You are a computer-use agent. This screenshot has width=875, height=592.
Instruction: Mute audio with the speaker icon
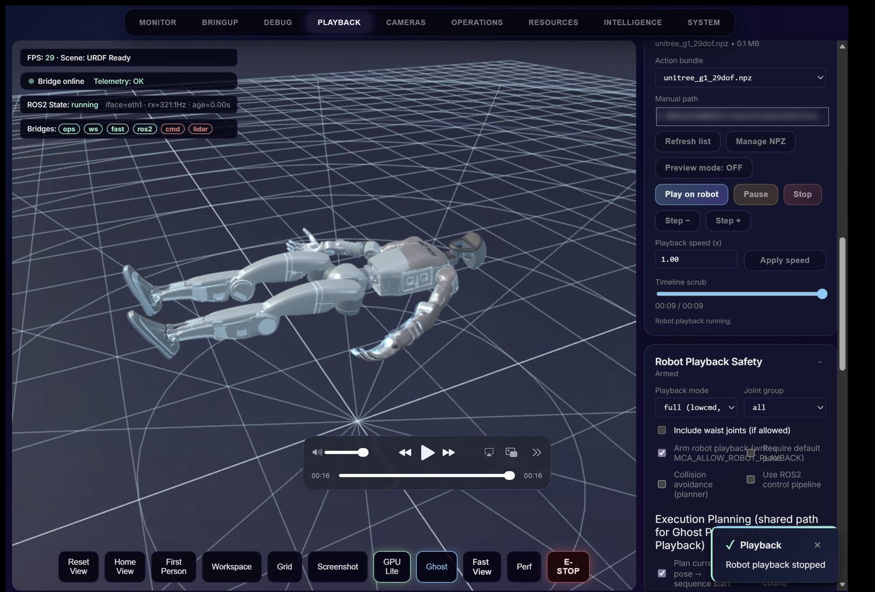317,452
